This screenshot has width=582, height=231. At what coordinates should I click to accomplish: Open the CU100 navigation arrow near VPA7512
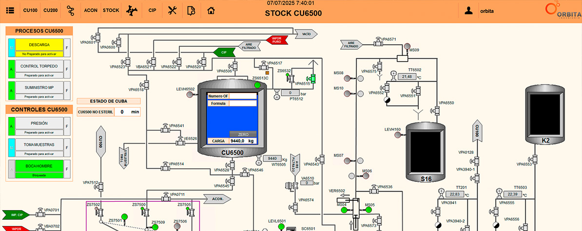pos(100,142)
